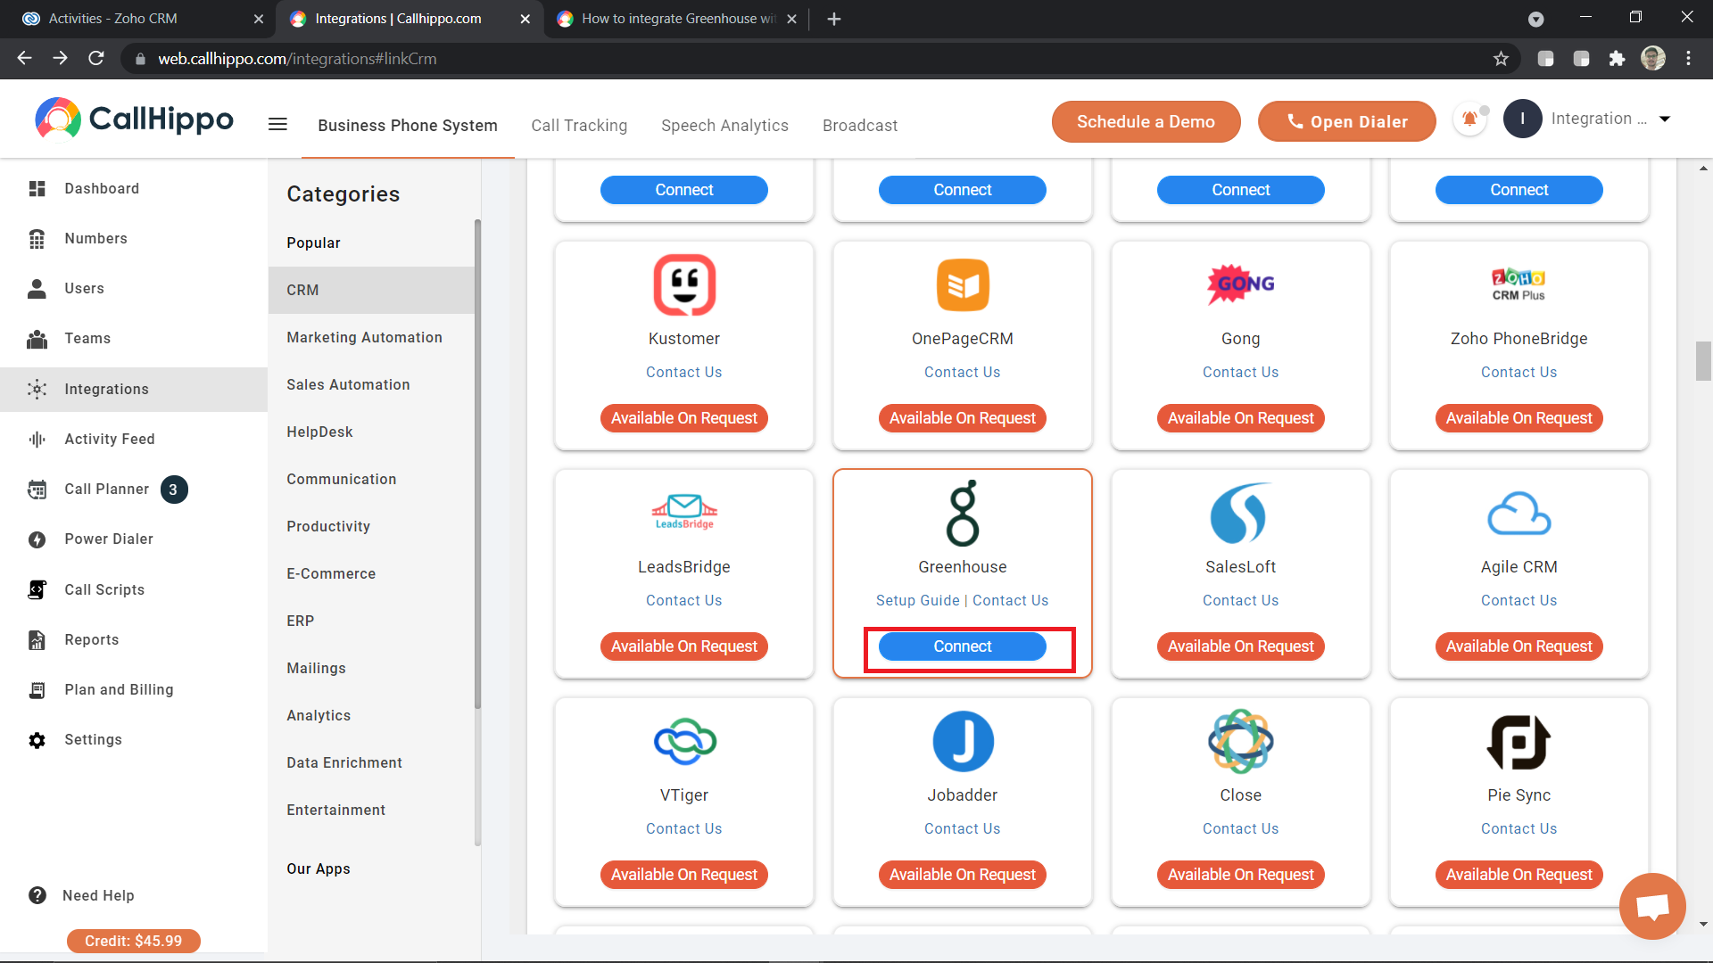Click the Power Dialer icon
The image size is (1713, 963).
[37, 539]
